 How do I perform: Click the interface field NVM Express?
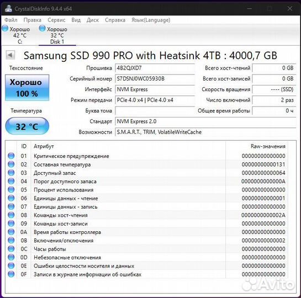pyautogui.click(x=155, y=89)
